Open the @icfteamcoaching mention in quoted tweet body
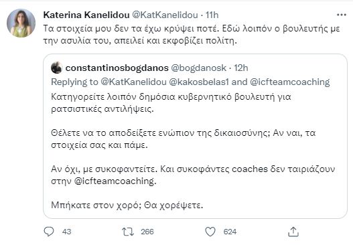 coord(115,181)
